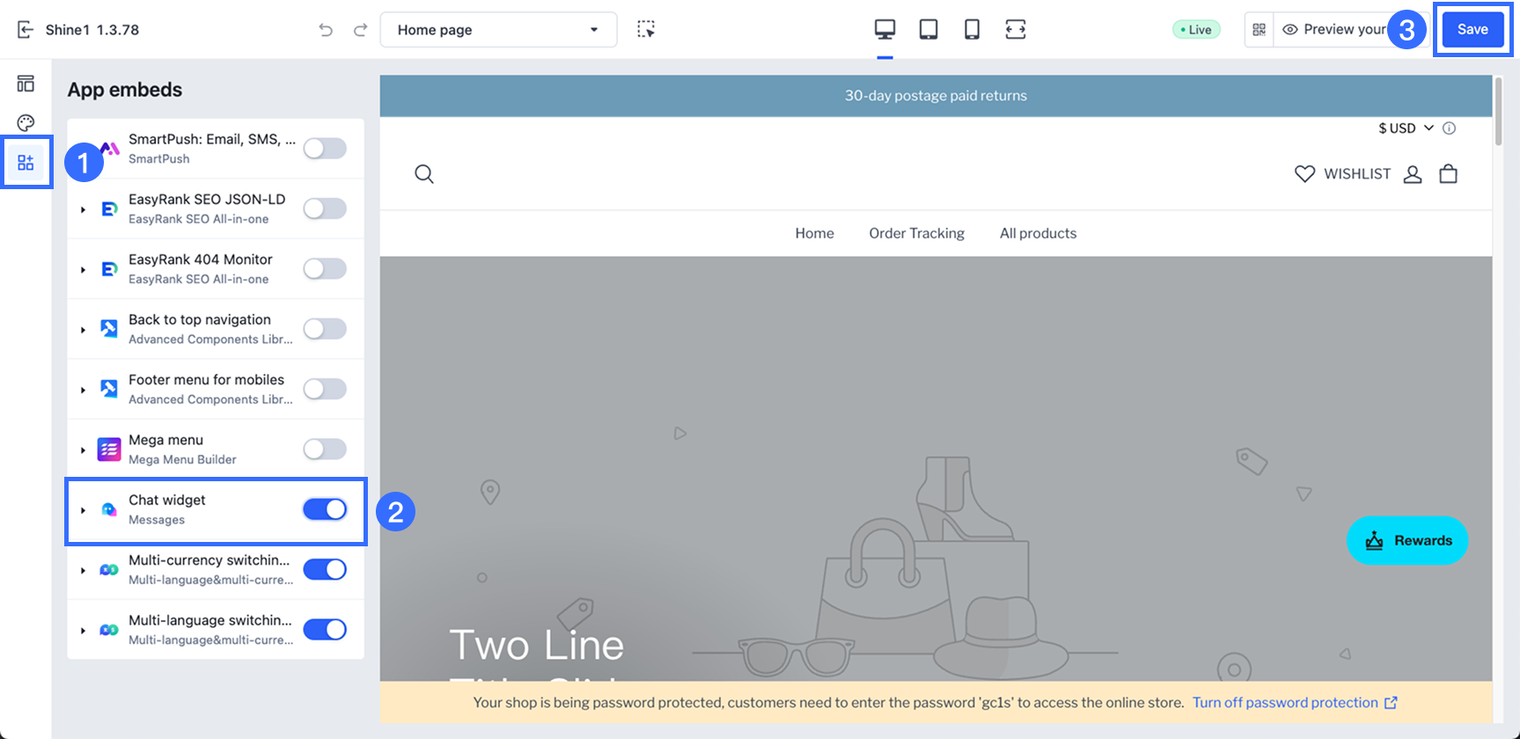Screen dimensions: 1520x739
Task: Open the App embeds sidebar icon
Action: [x=26, y=163]
